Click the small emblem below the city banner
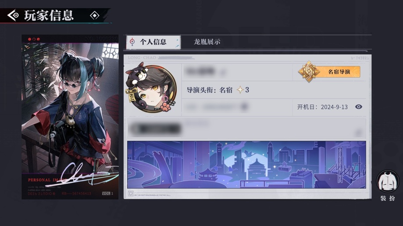The image size is (403, 226). [x=131, y=194]
